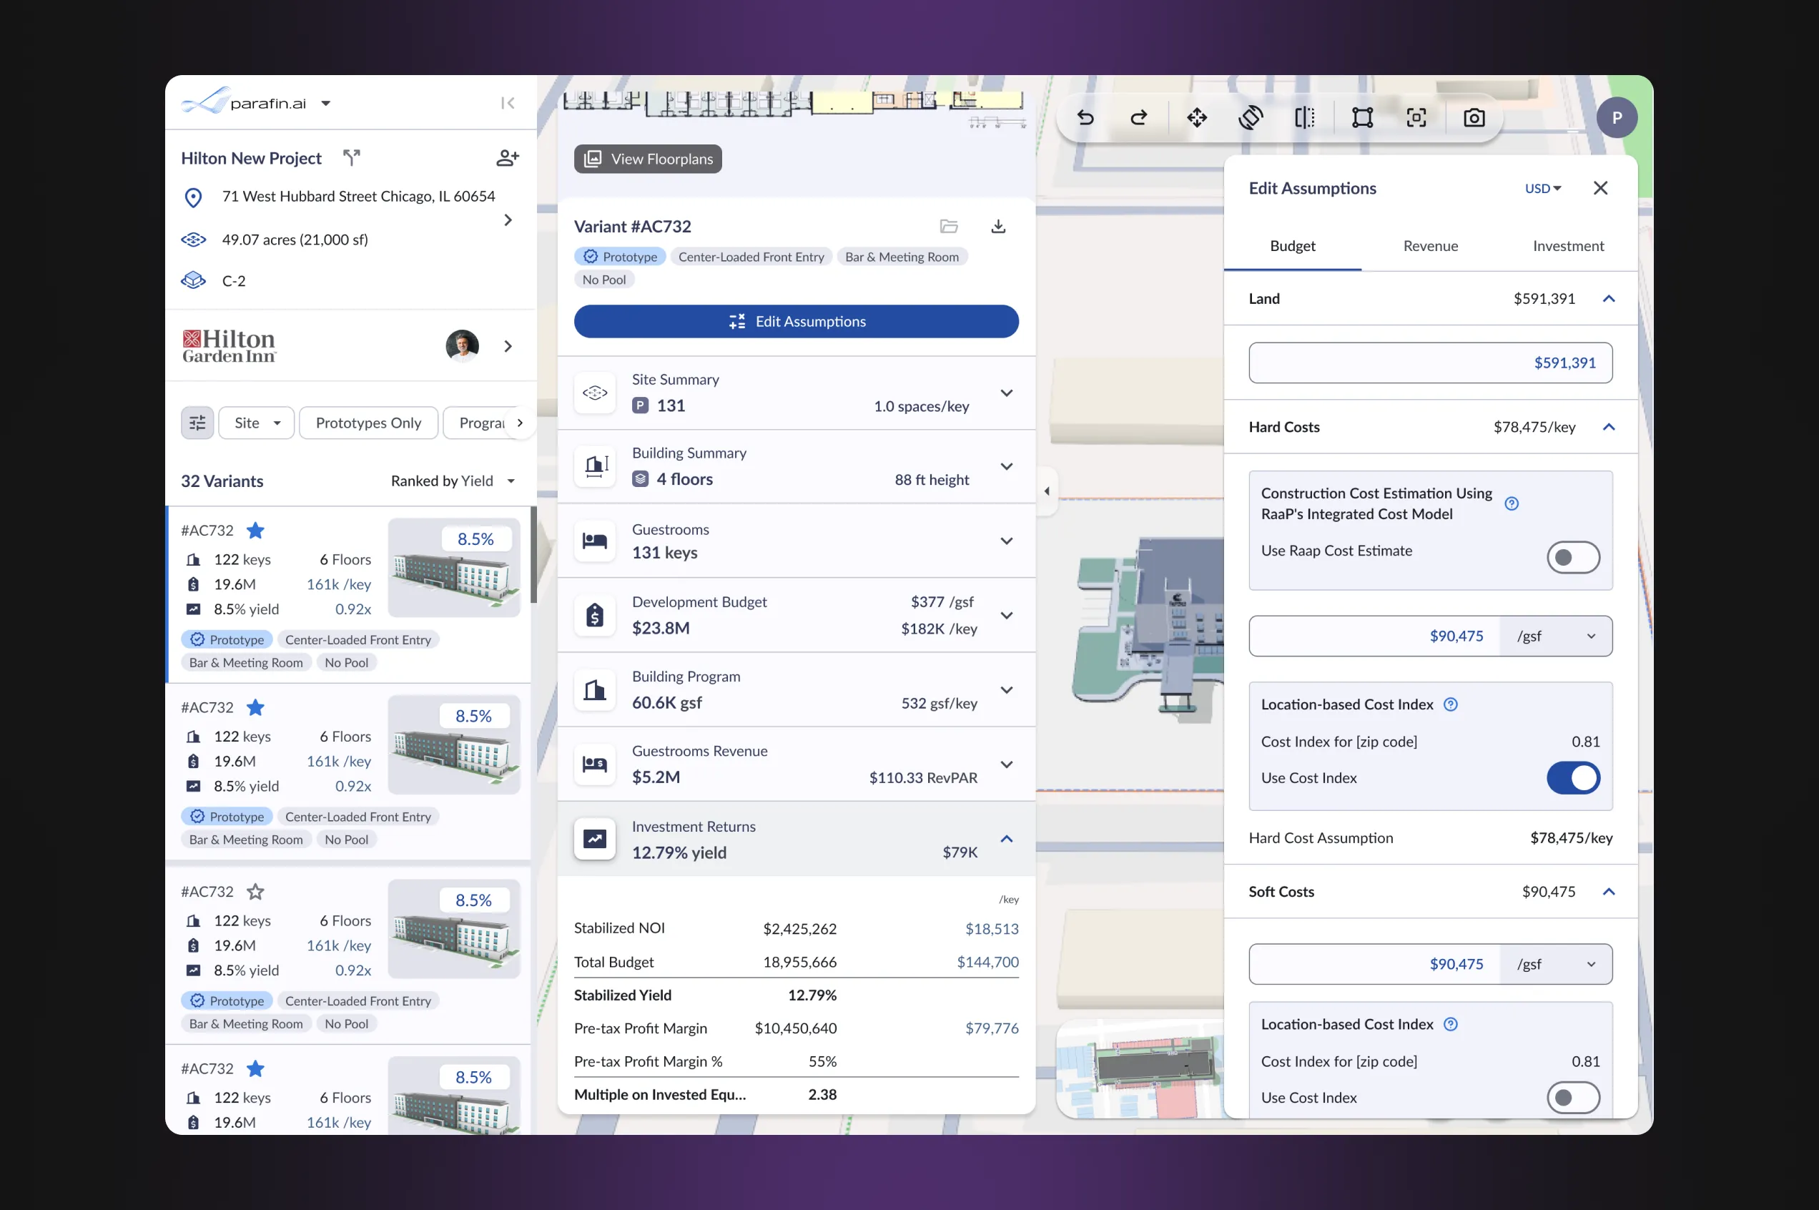Select the rotate view tool icon

1251,117
